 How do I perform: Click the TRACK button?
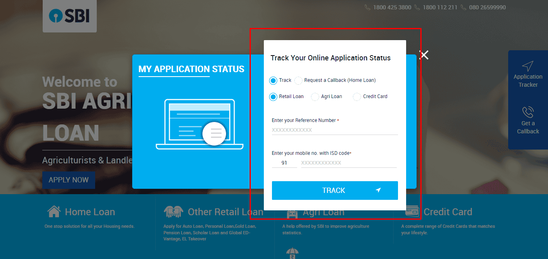(x=335, y=190)
